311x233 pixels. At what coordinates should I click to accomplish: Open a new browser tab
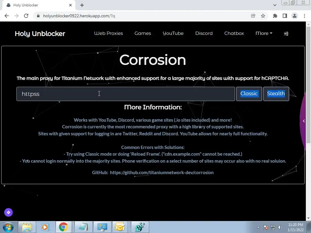pos(82,5)
